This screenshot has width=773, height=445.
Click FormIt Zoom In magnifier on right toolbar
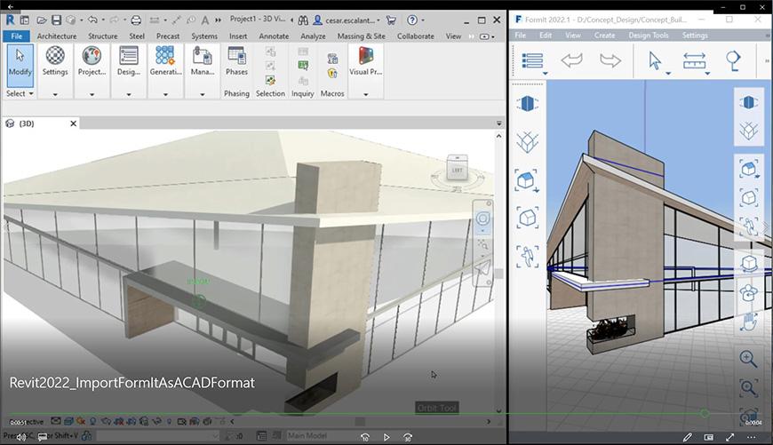point(748,359)
